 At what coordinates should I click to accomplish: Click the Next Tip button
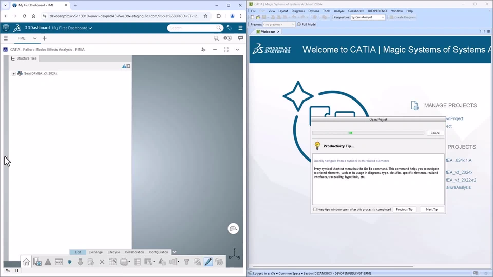click(432, 209)
